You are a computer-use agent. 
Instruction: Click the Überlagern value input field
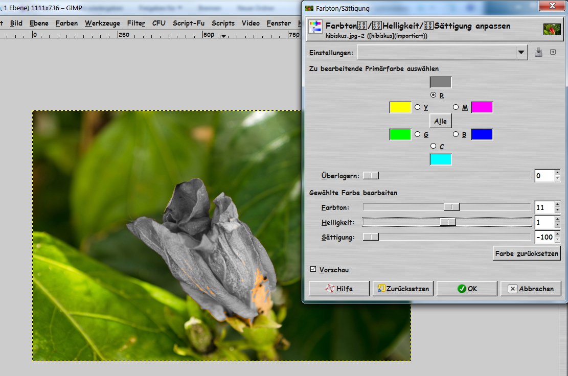coord(544,176)
